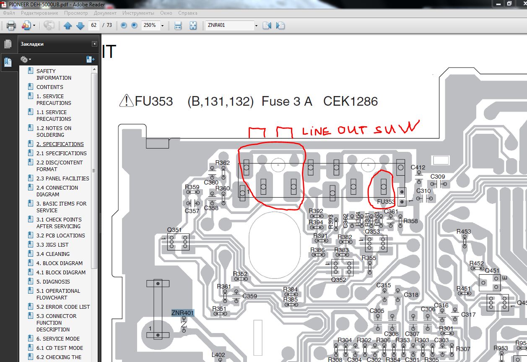
Task: Open the Документ menu
Action: click(x=105, y=13)
